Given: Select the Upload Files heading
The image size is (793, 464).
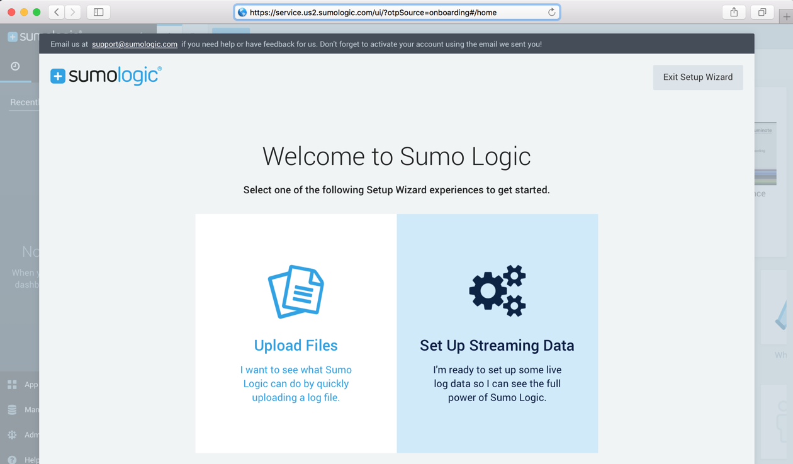Looking at the screenshot, I should pyautogui.click(x=296, y=345).
